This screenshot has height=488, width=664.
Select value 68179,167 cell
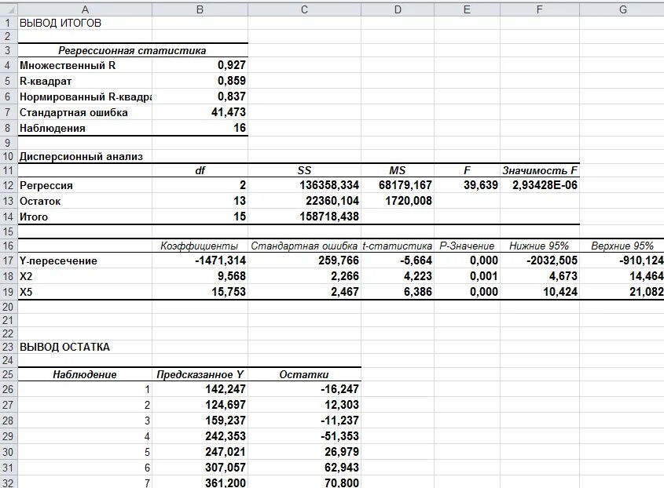pos(398,185)
